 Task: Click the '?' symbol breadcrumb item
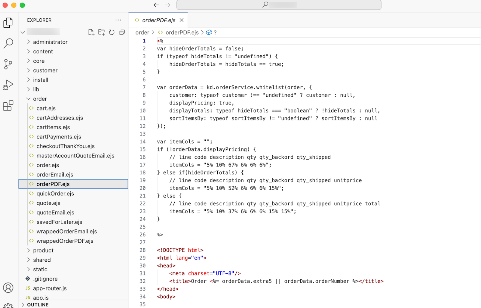[x=215, y=33]
